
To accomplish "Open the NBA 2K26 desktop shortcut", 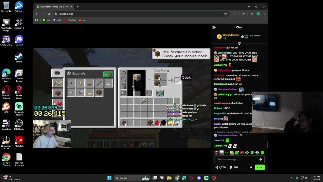I will coord(19,142).
